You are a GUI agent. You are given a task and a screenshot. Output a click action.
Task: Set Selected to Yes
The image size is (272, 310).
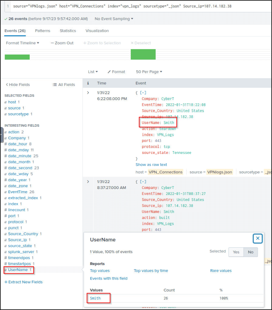[236, 252]
